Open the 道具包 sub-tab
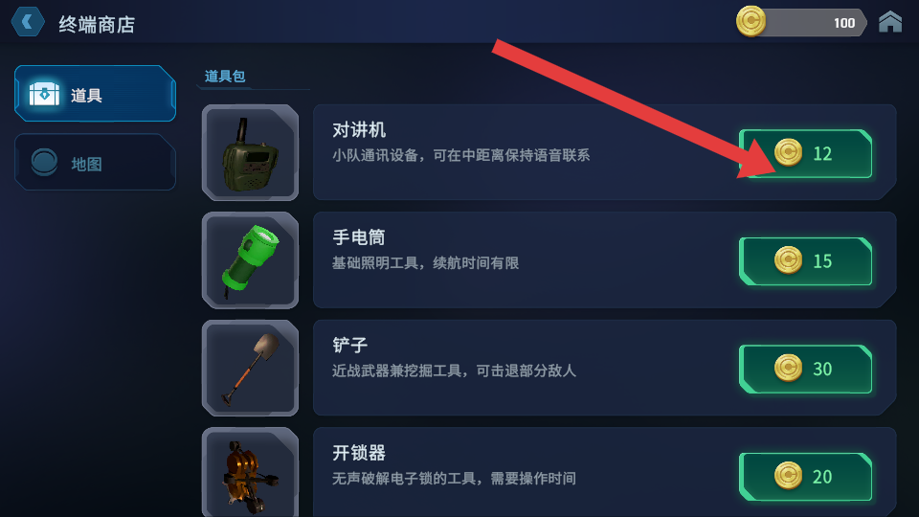919x517 pixels. 224,77
